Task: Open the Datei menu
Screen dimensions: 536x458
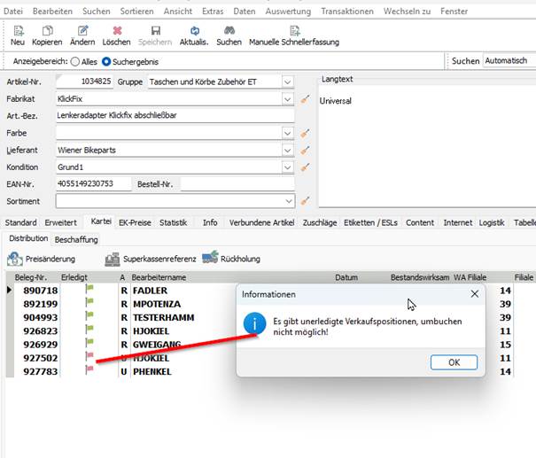Action: [x=13, y=12]
